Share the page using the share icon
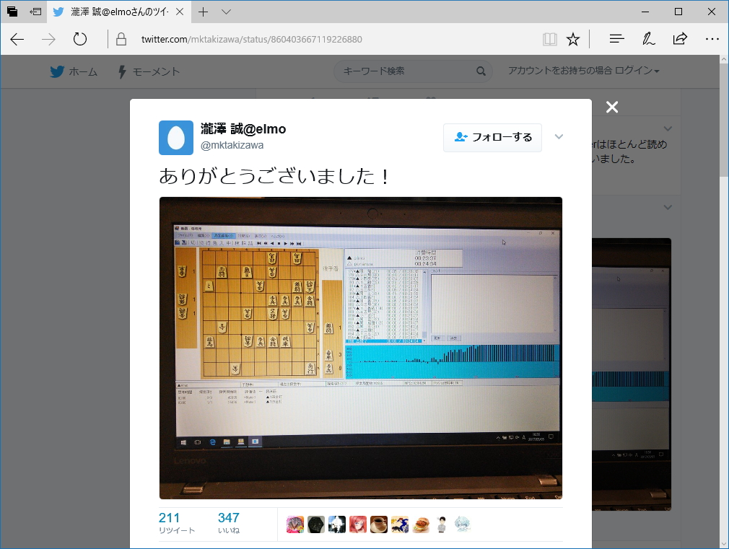The height and width of the screenshot is (549, 729). tap(679, 39)
